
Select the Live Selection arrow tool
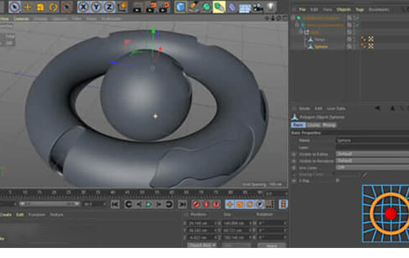tap(14, 6)
